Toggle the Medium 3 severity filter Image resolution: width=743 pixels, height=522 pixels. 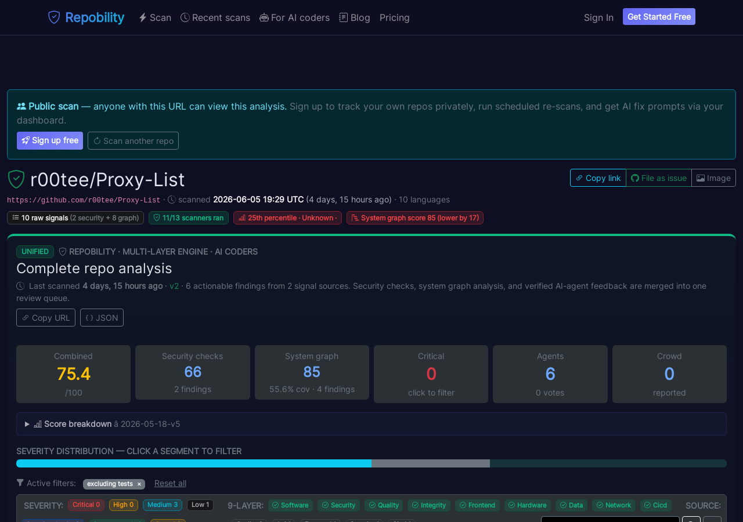pos(163,505)
